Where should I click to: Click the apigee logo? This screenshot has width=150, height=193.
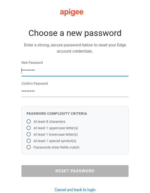click(72, 12)
